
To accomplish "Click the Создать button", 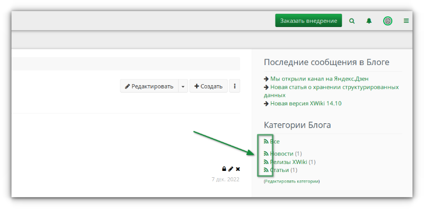I will pos(208,86).
